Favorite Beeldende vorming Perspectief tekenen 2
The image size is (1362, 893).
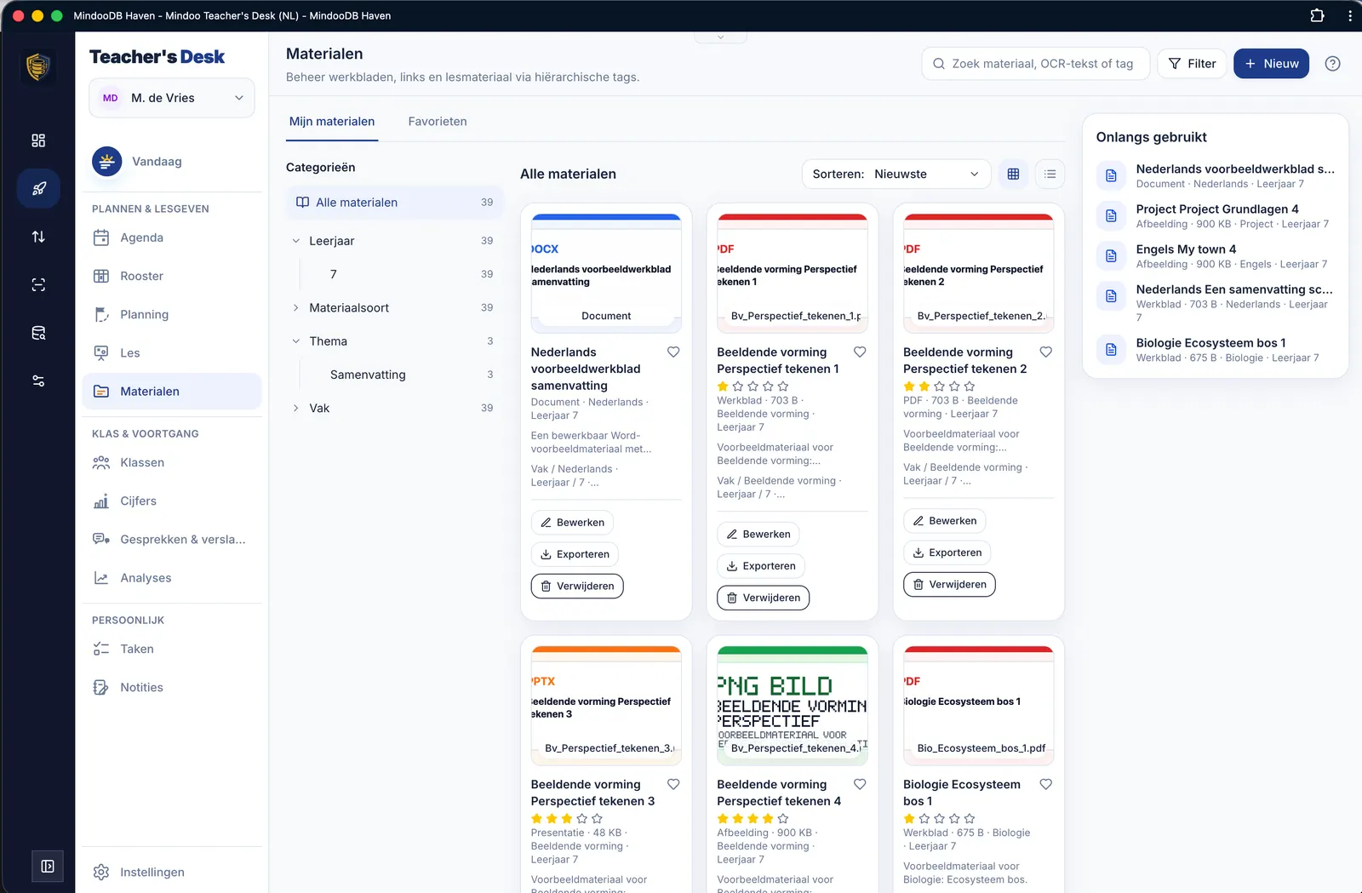pos(1046,352)
